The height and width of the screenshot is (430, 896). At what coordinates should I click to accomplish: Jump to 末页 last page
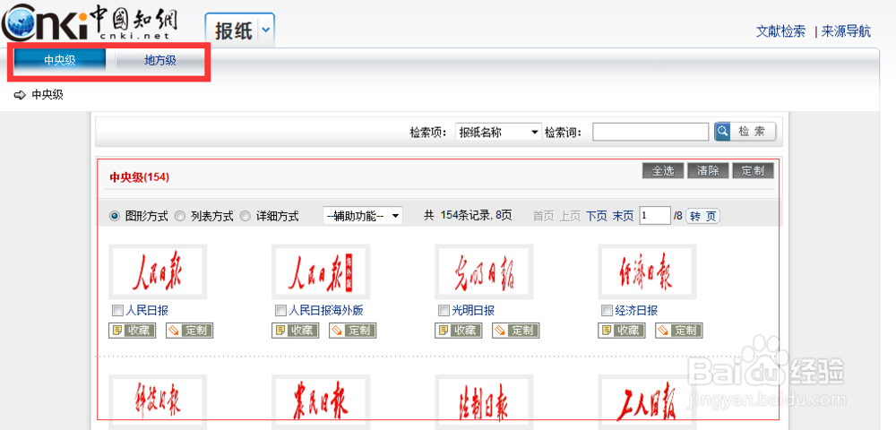624,216
